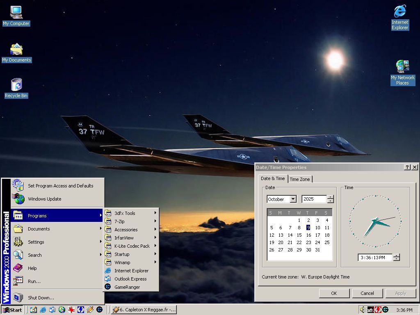The width and height of the screenshot is (420, 315).
Task: Open My Computer desktop icon
Action: [16, 13]
